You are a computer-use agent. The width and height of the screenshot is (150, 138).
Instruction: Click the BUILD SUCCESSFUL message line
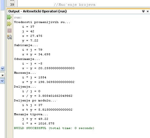point(54,128)
